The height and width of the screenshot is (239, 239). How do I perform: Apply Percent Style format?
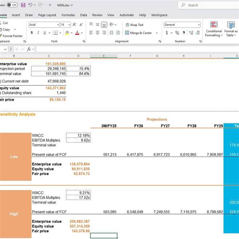(x=177, y=33)
